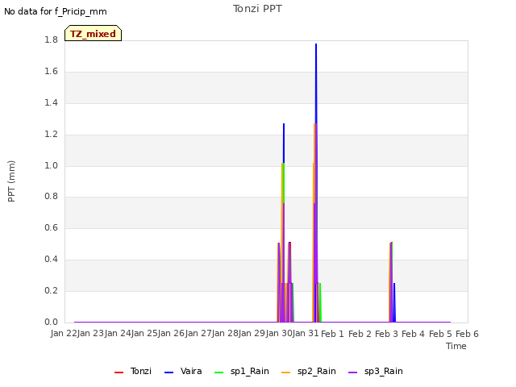Click the orange sp2_Rain legend swatch
Screen dimensions: 516x387
(x=286, y=372)
